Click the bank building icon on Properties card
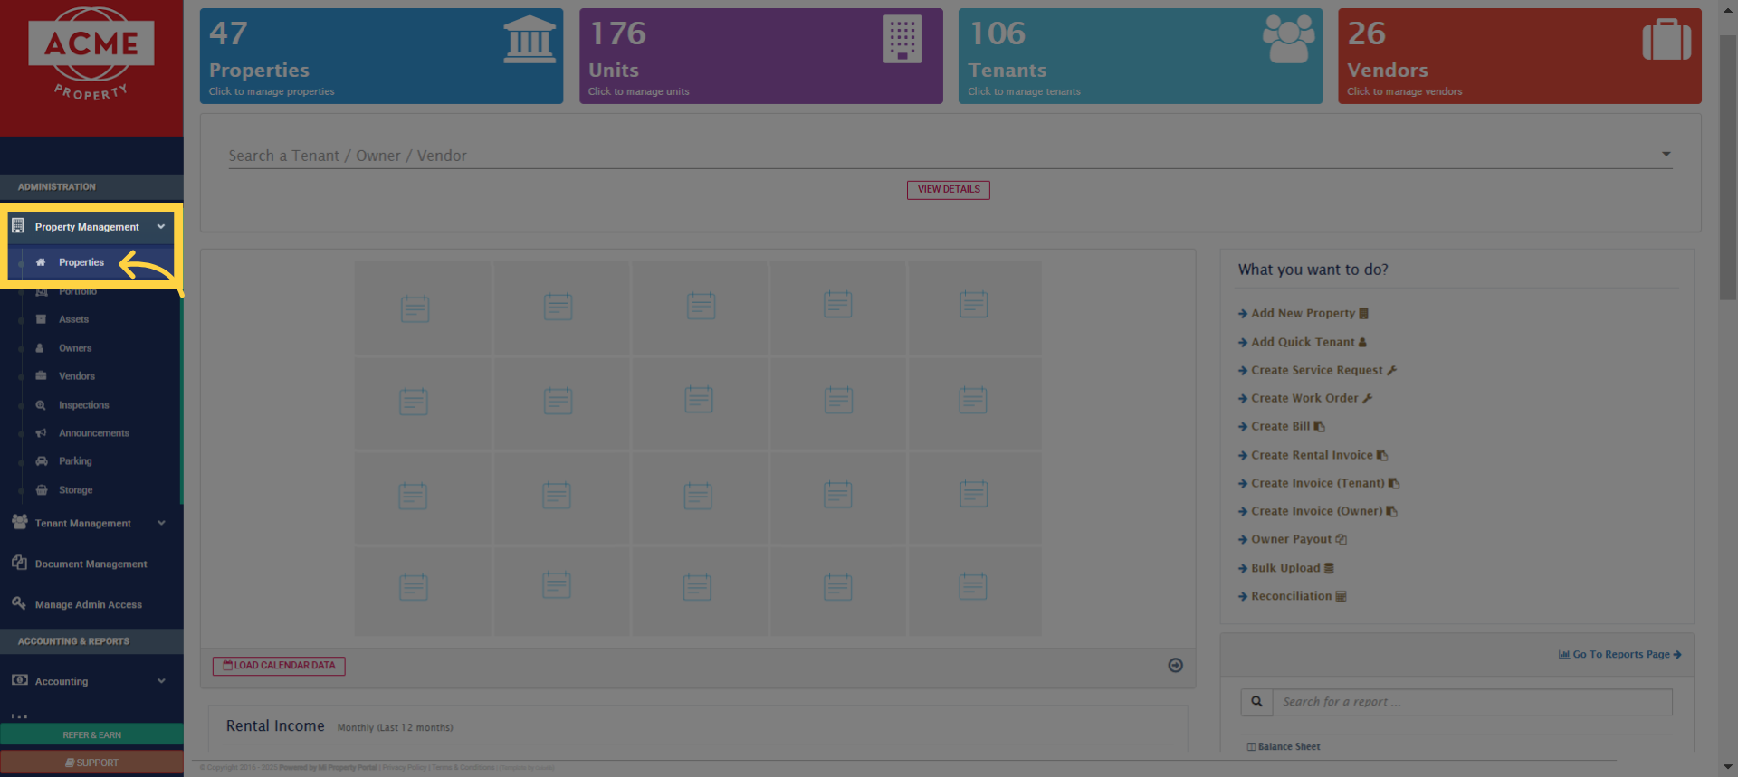 [x=530, y=40]
